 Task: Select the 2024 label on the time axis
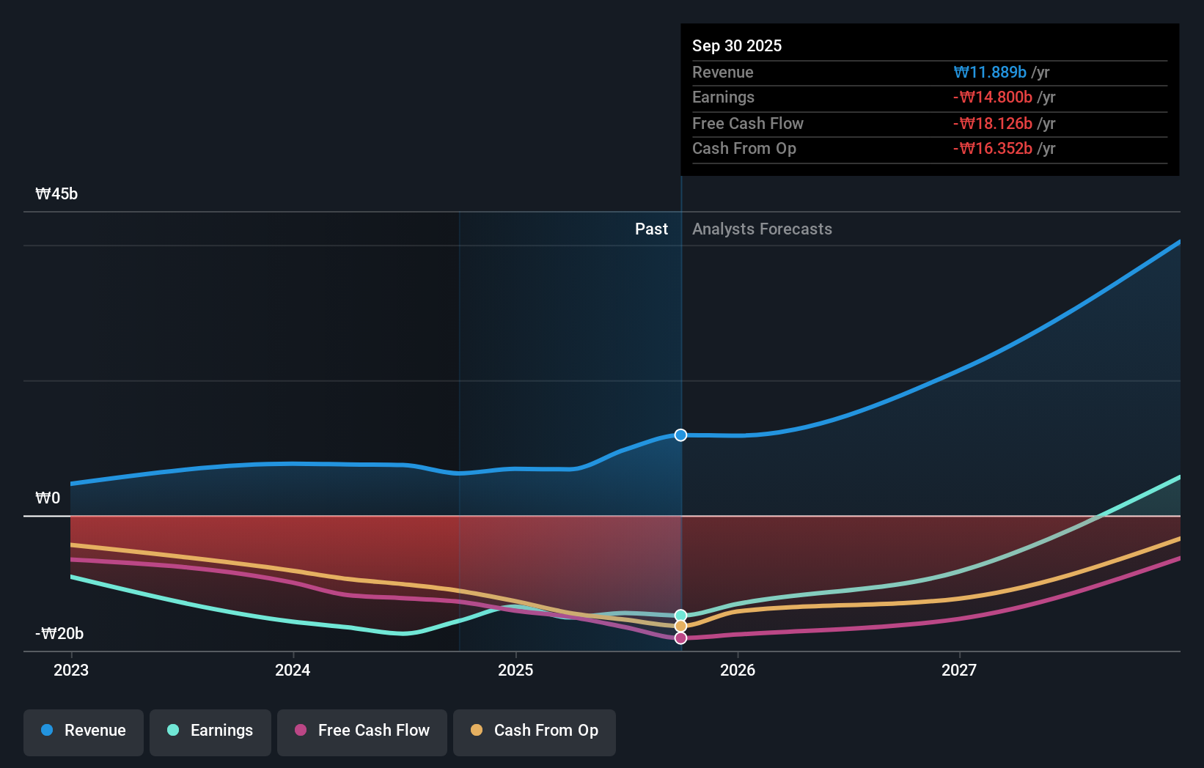[293, 670]
